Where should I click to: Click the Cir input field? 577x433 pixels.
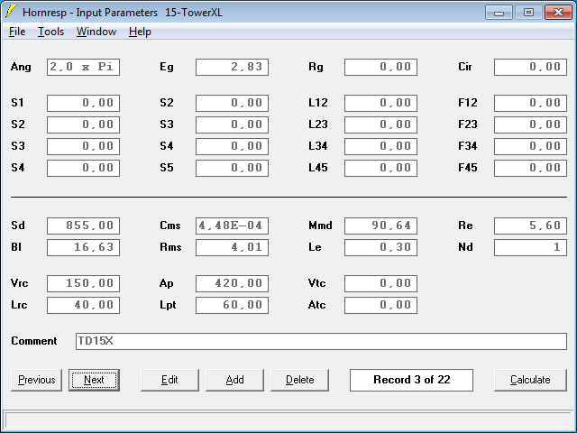pos(530,67)
